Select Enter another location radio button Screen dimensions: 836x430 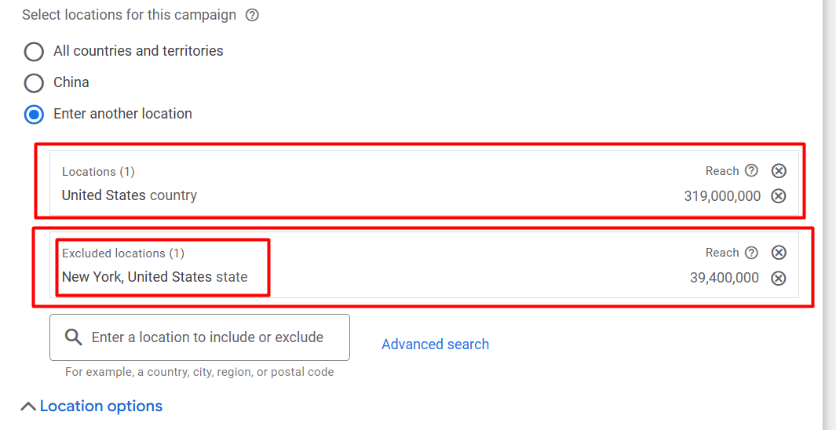click(x=34, y=115)
